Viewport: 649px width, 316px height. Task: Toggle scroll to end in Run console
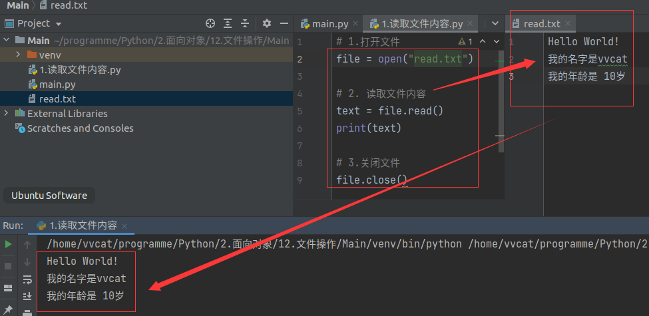pyautogui.click(x=27, y=296)
